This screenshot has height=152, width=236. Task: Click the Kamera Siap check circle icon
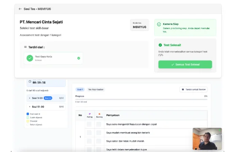pos(159,24)
